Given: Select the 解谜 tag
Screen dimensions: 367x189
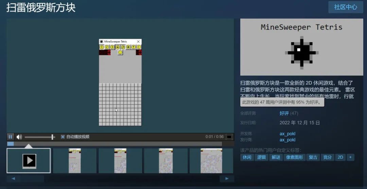Looking at the screenshot, I should pyautogui.click(x=276, y=157).
